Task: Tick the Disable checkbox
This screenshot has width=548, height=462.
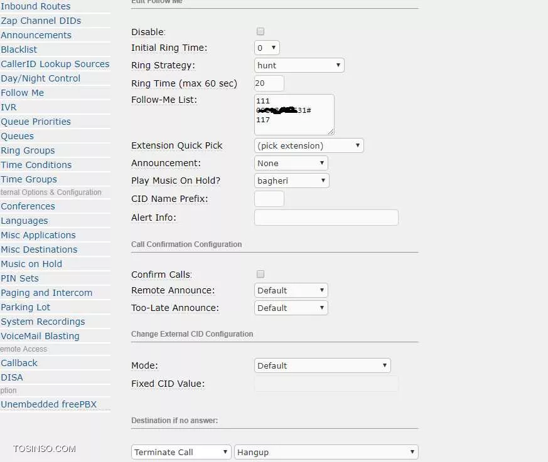Action: point(261,32)
